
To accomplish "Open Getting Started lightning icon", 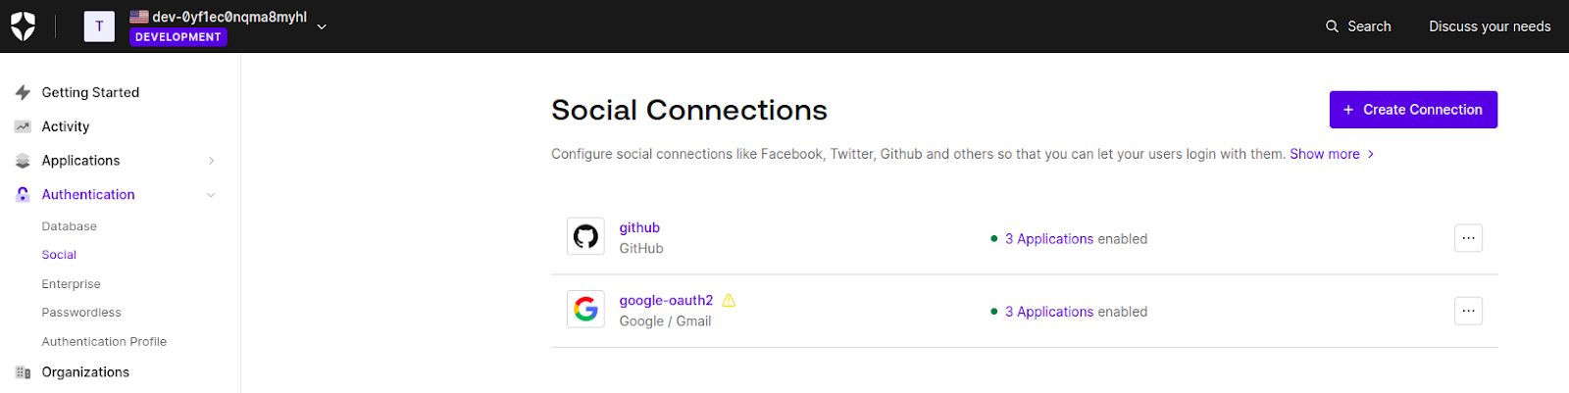I will (23, 92).
